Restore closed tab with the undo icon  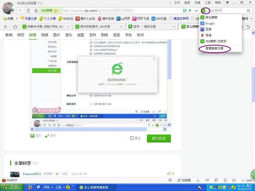pos(248,27)
